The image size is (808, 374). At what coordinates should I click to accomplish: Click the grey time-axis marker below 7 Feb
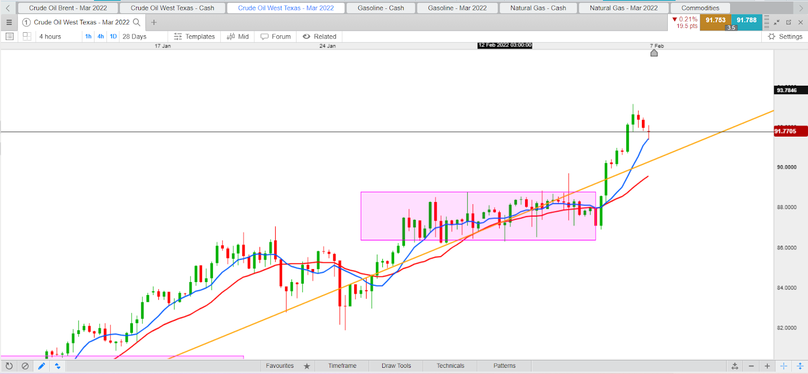tap(654, 52)
